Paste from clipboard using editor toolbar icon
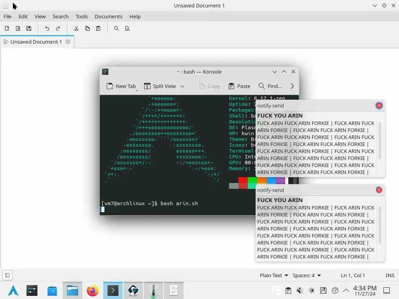Screen dimensions: 399x299 pos(98,28)
